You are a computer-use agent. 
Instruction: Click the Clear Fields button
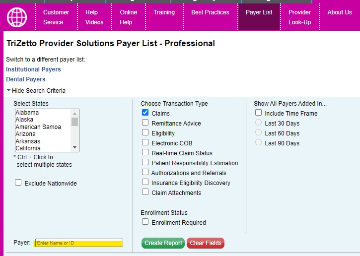(x=206, y=243)
